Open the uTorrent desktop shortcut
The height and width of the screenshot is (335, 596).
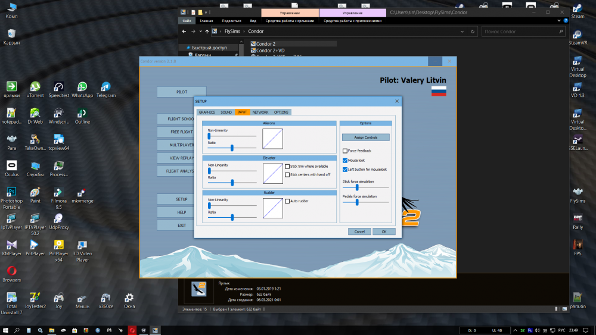[x=35, y=89]
